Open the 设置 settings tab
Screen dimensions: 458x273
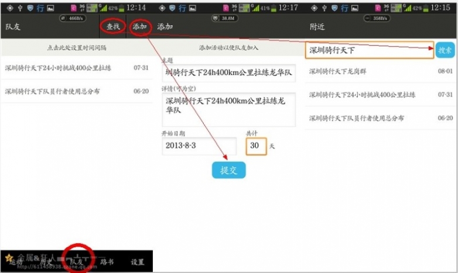(x=138, y=262)
